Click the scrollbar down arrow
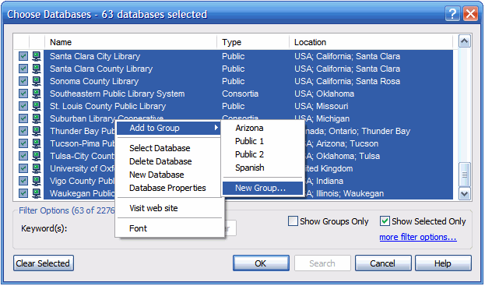This screenshot has height=286, width=485. (465, 194)
